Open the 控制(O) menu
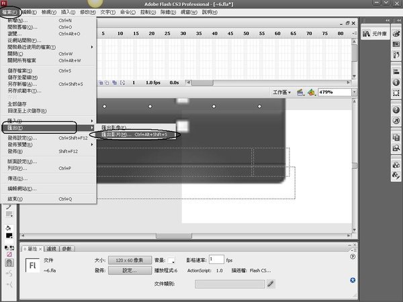Screen dimensions: 403x302 click(x=148, y=12)
